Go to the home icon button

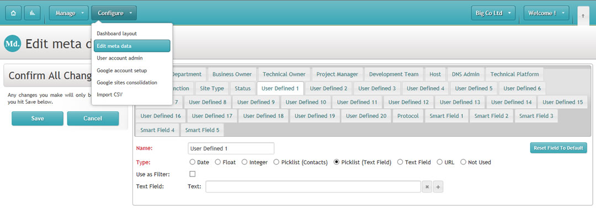point(13,13)
